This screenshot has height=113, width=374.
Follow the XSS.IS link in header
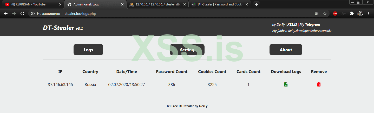292,25
